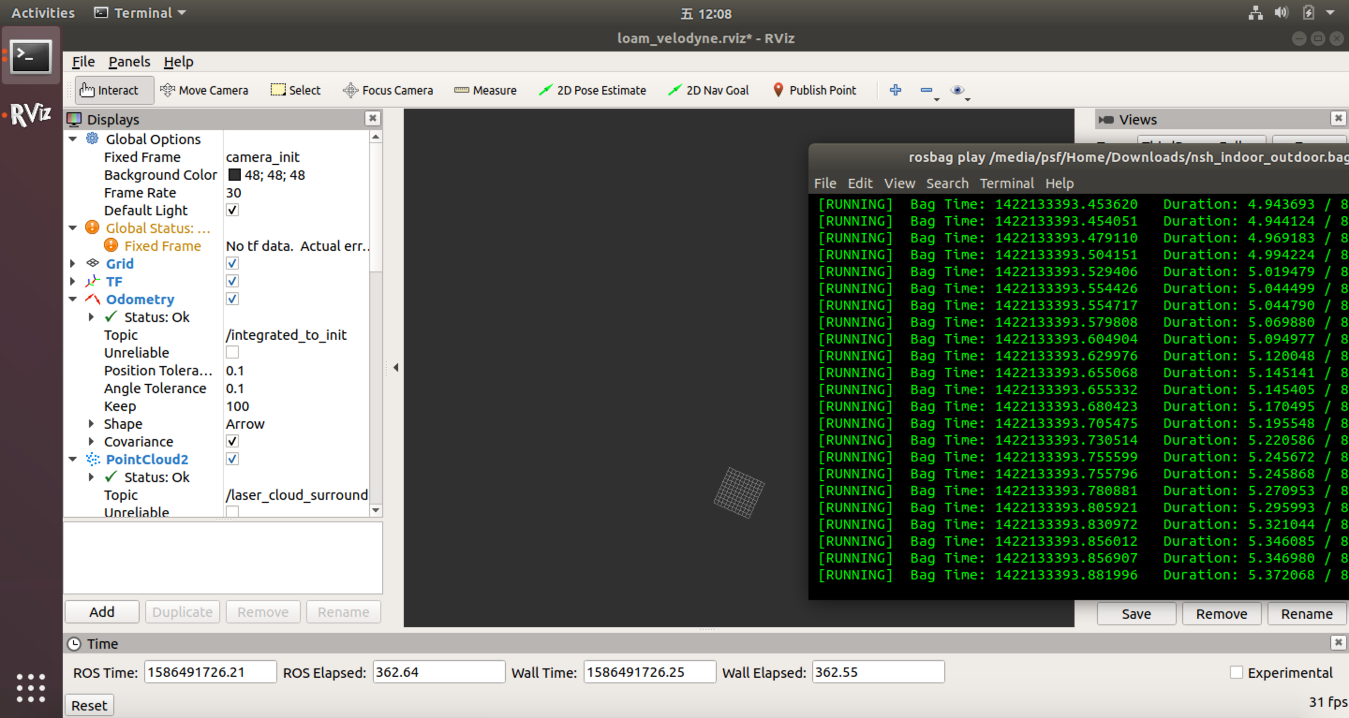Image resolution: width=1349 pixels, height=718 pixels.
Task: Select the PointCloud2 display item
Action: pyautogui.click(x=147, y=460)
